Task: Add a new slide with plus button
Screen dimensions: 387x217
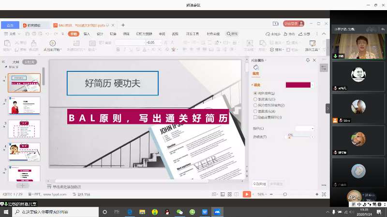Action: tap(22, 186)
